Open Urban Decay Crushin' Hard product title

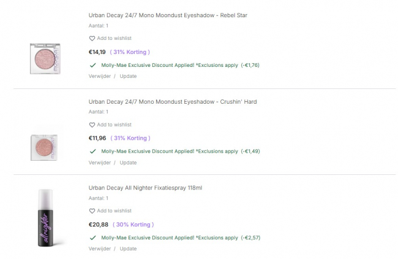pos(173,101)
